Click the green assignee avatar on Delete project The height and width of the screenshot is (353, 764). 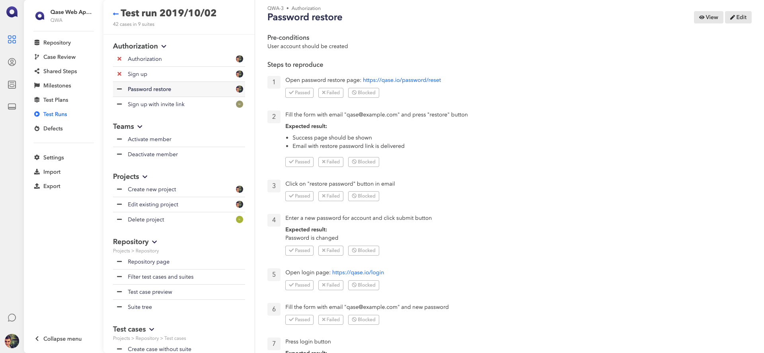240,219
